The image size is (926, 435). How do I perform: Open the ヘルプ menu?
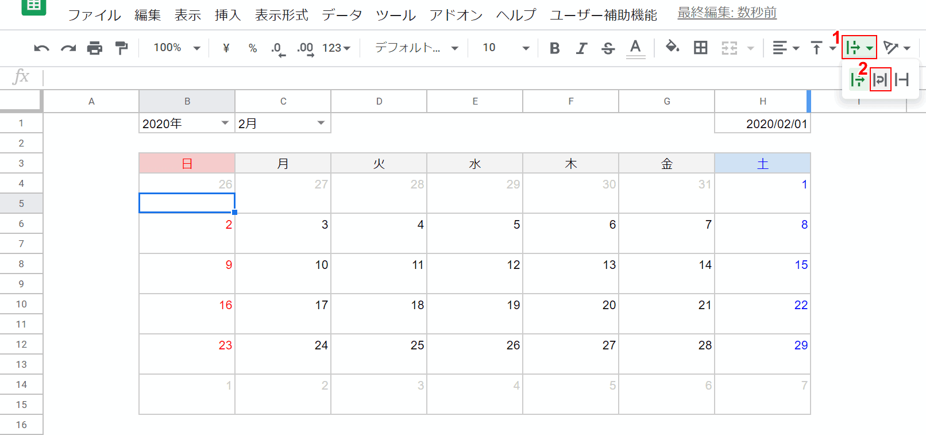516,16
